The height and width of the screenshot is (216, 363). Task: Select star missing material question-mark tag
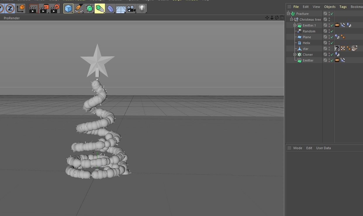tap(337, 48)
